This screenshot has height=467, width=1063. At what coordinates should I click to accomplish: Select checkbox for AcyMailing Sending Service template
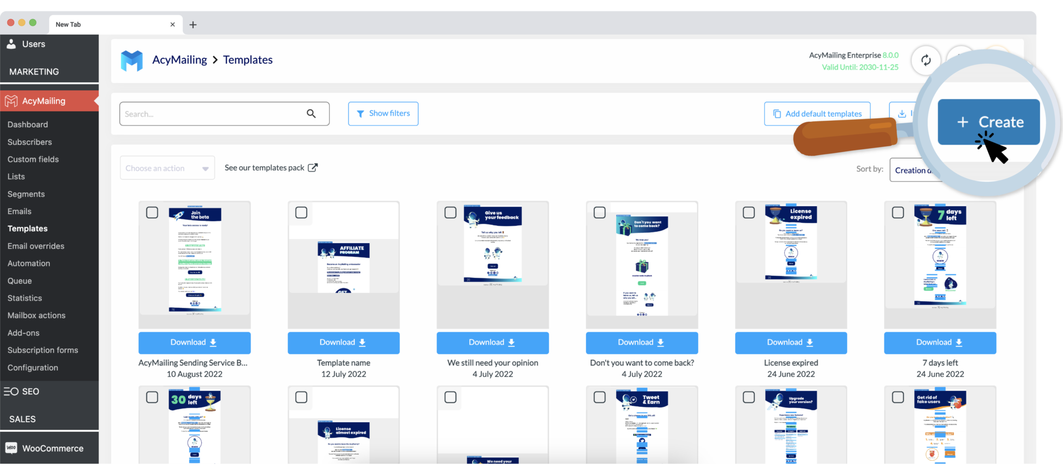click(152, 213)
